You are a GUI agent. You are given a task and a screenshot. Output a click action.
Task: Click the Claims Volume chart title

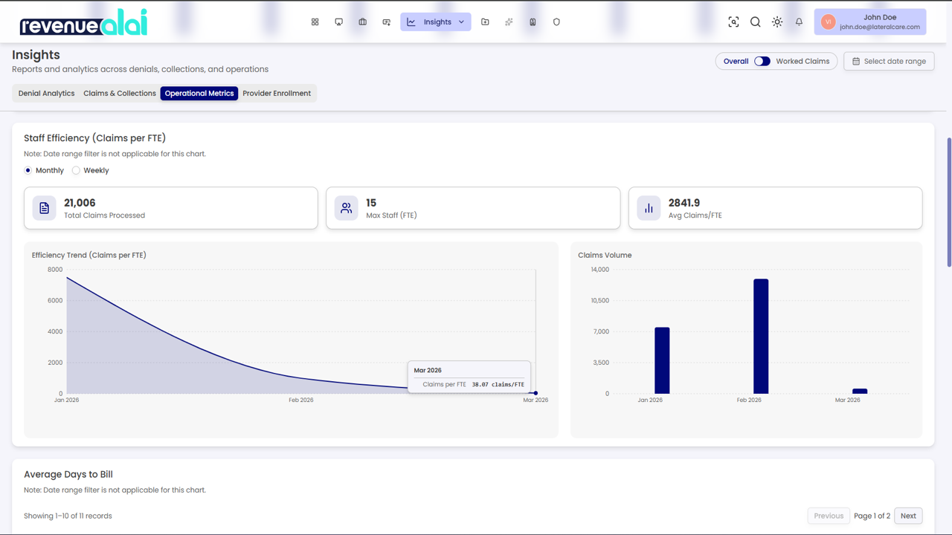click(605, 255)
